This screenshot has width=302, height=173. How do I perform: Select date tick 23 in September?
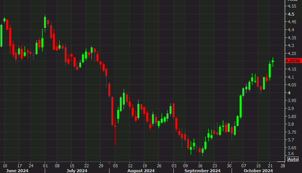click(x=215, y=166)
